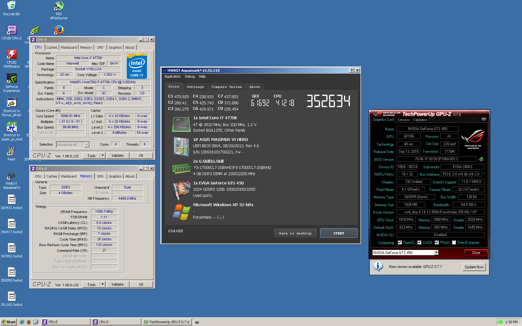Click Internet Explorer quick launch icon
Image resolution: width=522 pixels, height=326 pixels.
tap(22, 322)
